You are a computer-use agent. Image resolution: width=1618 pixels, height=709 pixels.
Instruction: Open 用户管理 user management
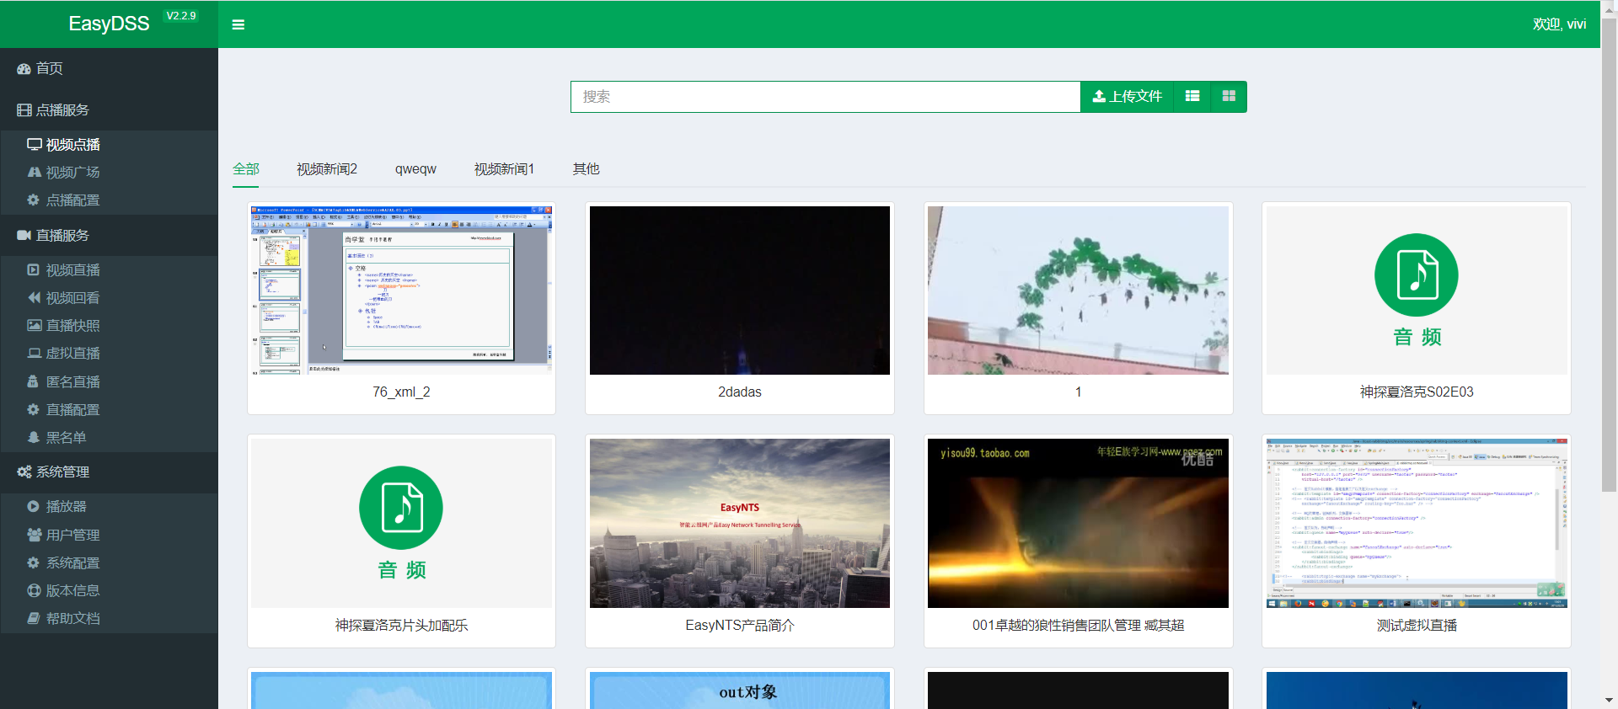pos(72,535)
